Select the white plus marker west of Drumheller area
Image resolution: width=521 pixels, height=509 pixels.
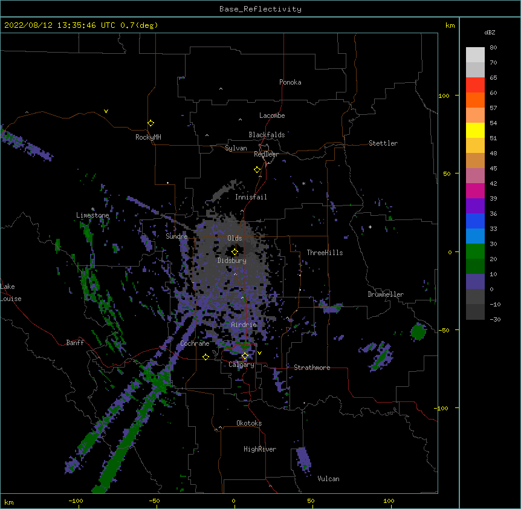click(370, 227)
